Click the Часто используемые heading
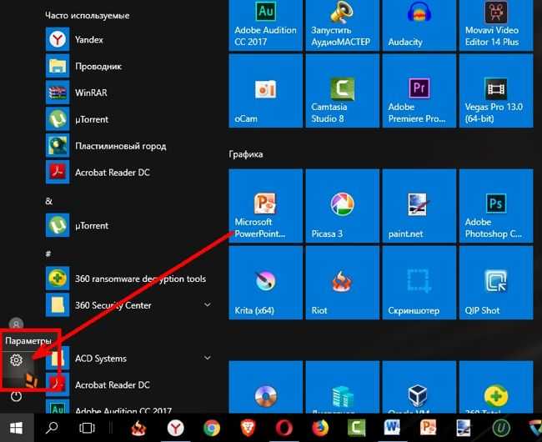542x442 pixels. pyautogui.click(x=87, y=15)
